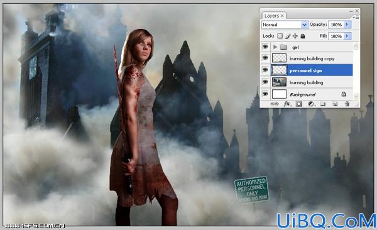Create a new layer
This screenshot has width=377, height=230.
click(335, 104)
